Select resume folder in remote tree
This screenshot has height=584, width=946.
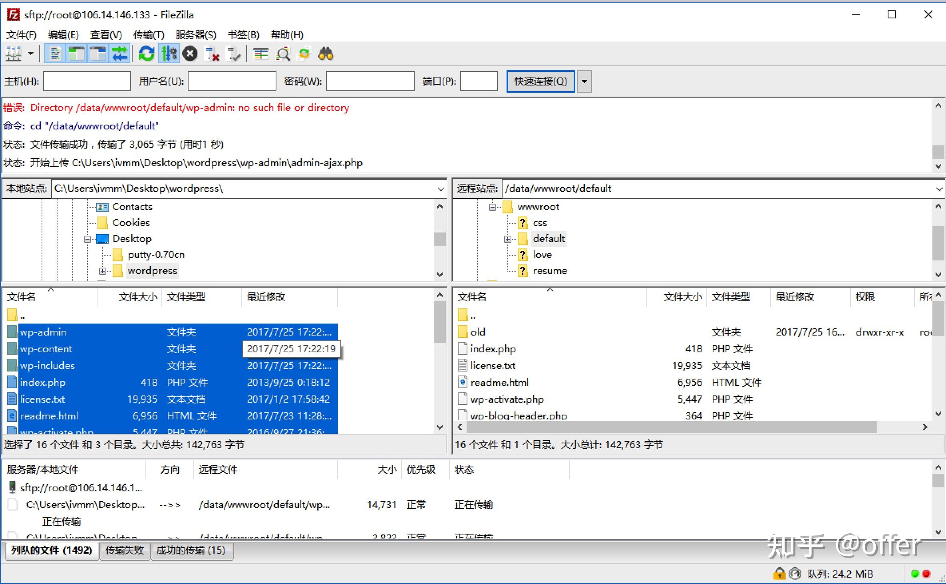[x=550, y=271]
